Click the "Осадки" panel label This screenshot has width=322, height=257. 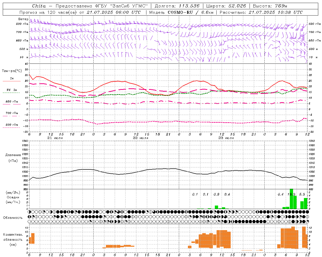(x=13, y=197)
